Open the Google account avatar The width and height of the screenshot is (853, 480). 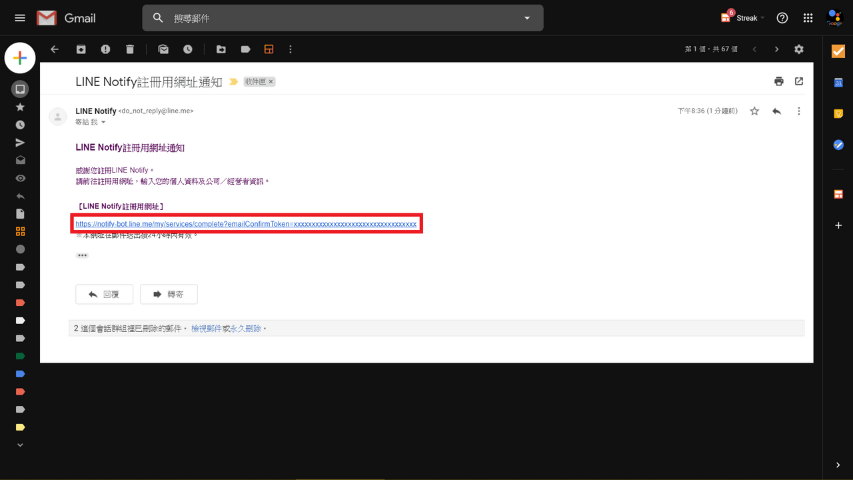click(834, 18)
